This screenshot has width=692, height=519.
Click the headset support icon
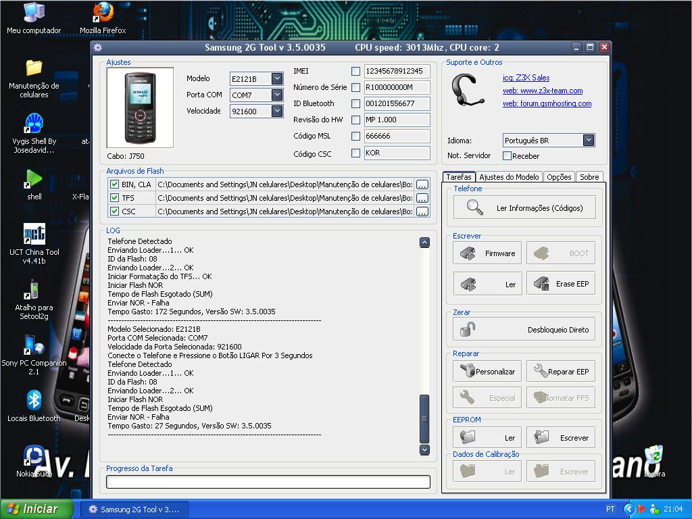coord(468,90)
